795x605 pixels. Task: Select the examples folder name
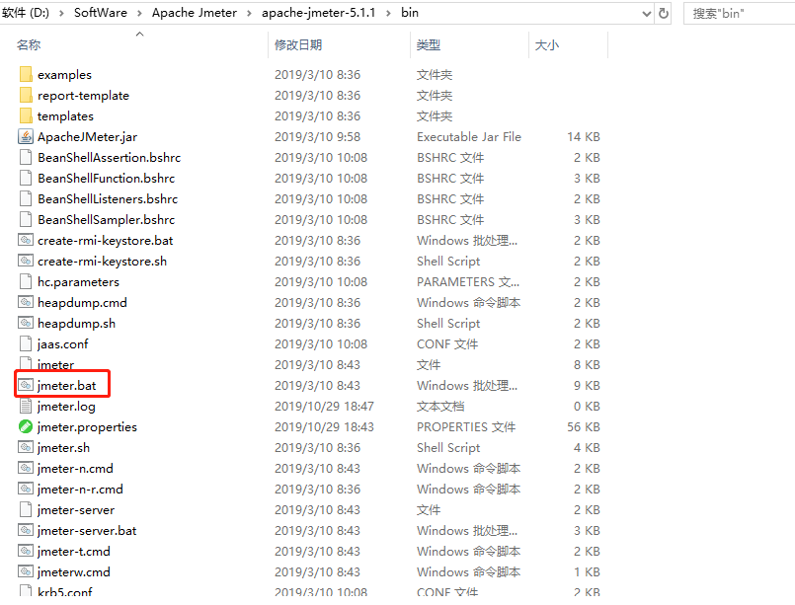[x=64, y=75]
